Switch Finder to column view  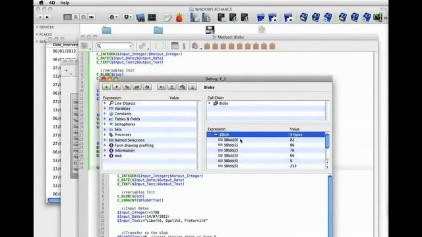(x=84, y=17)
